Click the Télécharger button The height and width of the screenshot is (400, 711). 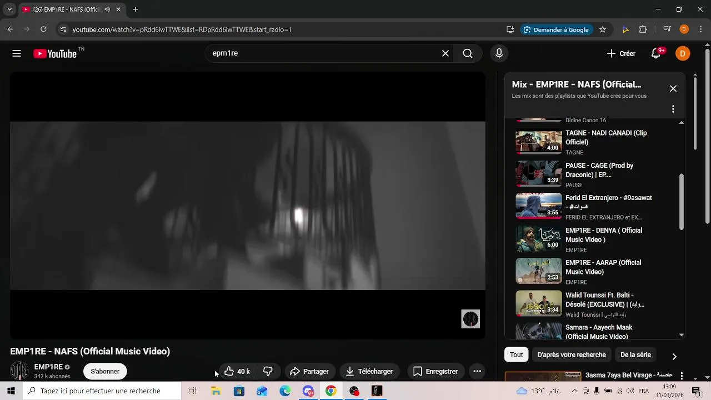[369, 371]
